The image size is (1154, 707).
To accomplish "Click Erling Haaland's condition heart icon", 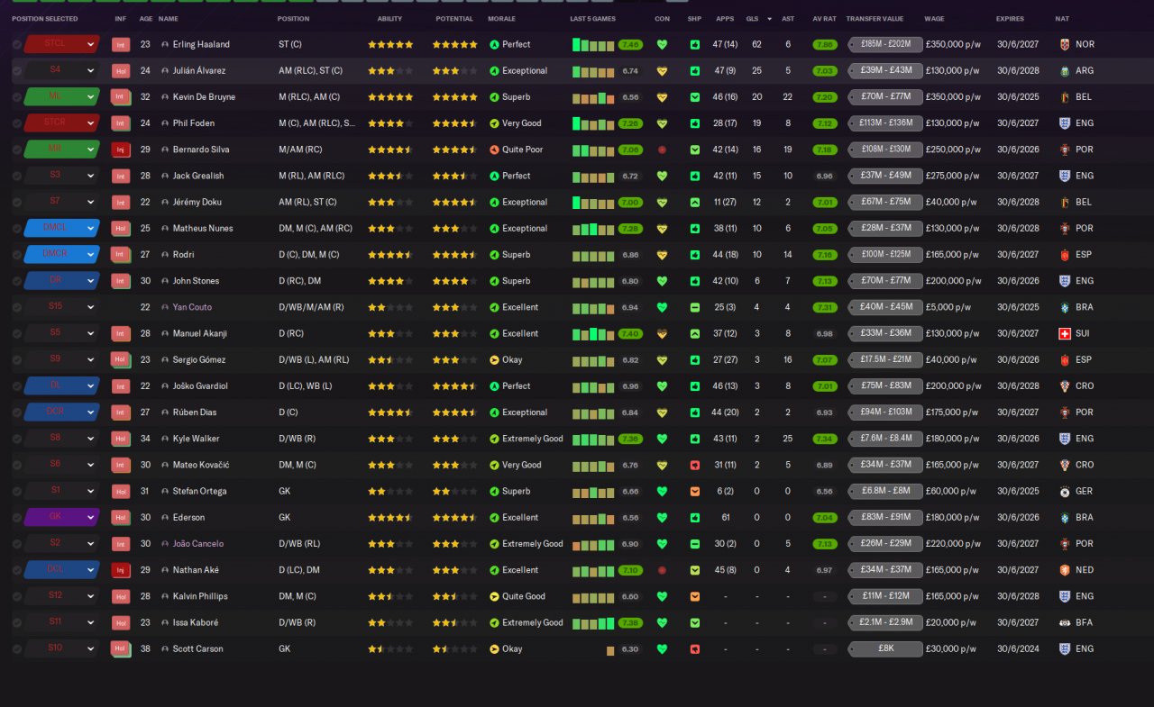I will 663,44.
